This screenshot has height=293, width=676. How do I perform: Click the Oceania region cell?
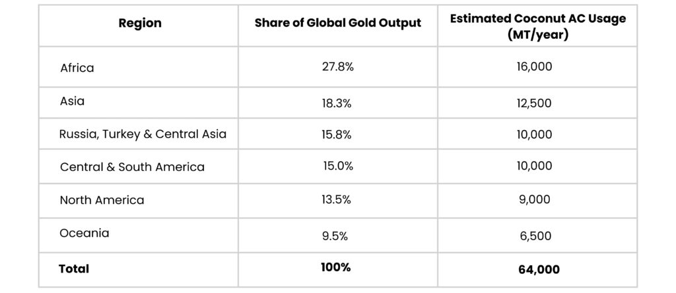click(84, 233)
